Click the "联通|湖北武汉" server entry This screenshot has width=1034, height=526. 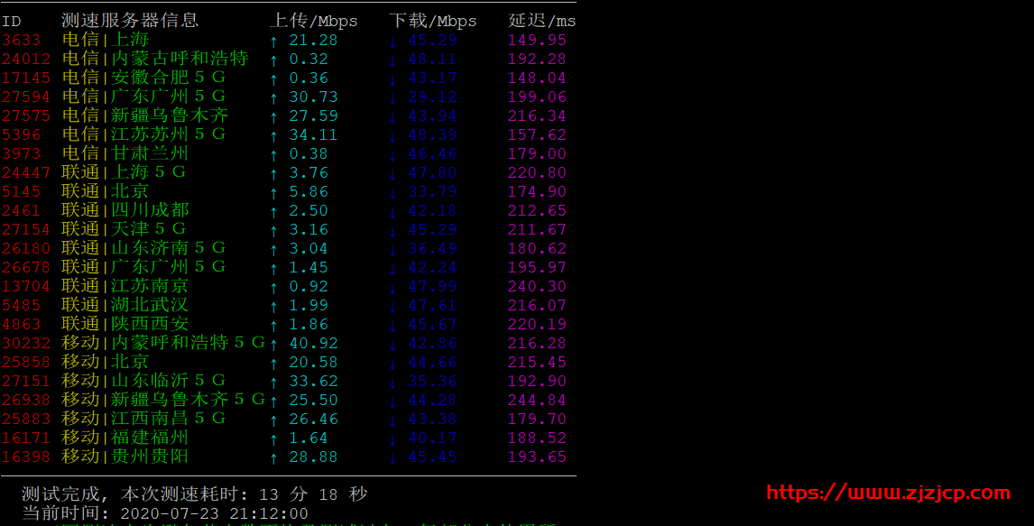point(125,305)
